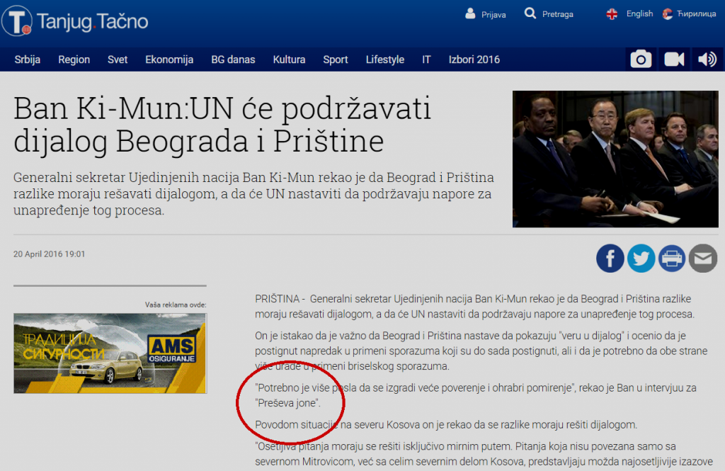This screenshot has width=725, height=471.
Task: Open the video section icon
Action: click(674, 59)
